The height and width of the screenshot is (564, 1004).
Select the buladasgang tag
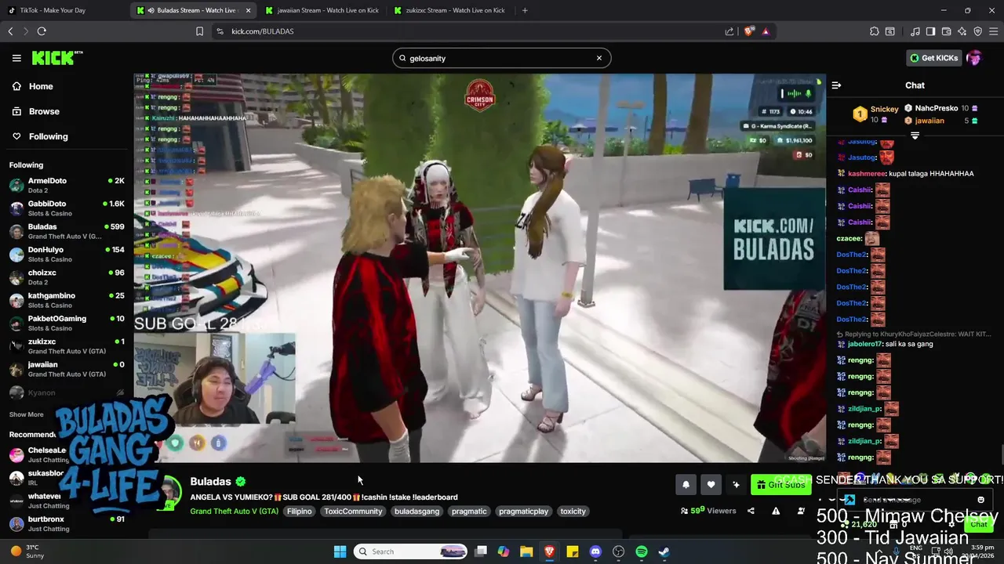coord(417,512)
